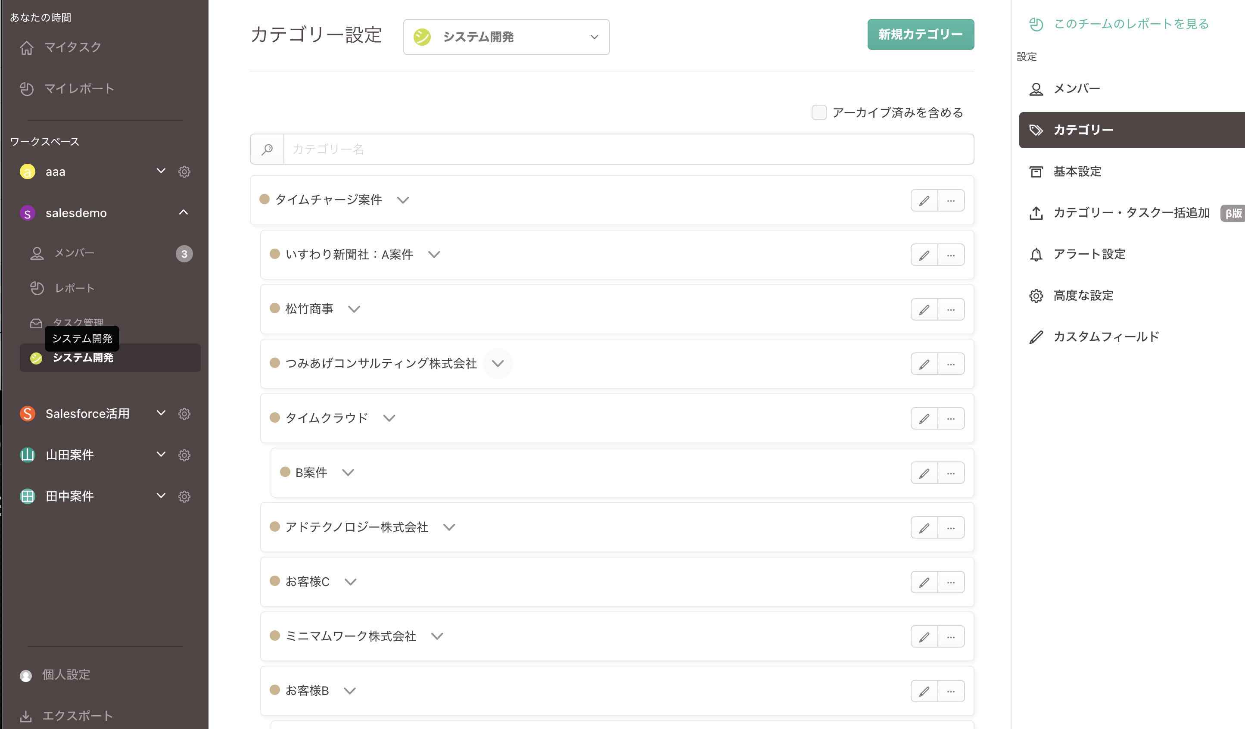This screenshot has height=729, width=1245.
Task: Switch to 基本設定 in the settings menu
Action: pos(1077,171)
